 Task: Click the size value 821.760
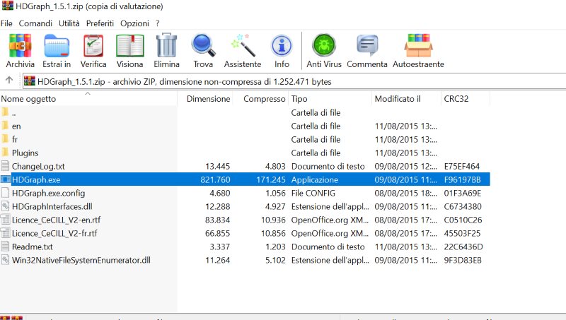[215, 179]
